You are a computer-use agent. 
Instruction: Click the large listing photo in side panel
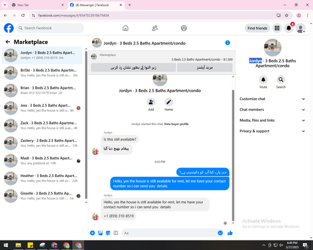click(x=272, y=47)
